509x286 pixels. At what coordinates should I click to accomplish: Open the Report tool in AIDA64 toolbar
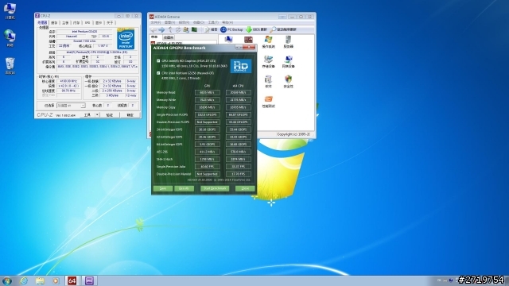(211, 30)
